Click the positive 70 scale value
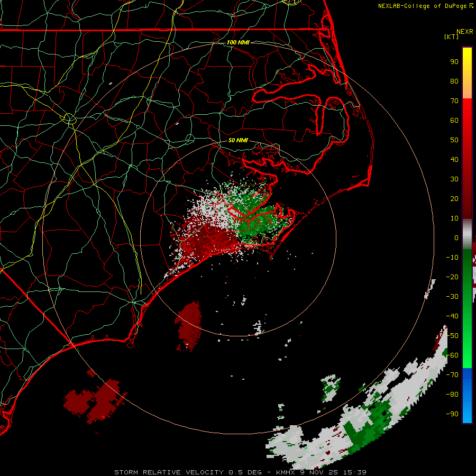This screenshot has height=476, width=476. (x=454, y=101)
